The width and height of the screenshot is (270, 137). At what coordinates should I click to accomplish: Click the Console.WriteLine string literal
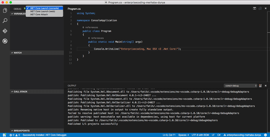point(149,49)
